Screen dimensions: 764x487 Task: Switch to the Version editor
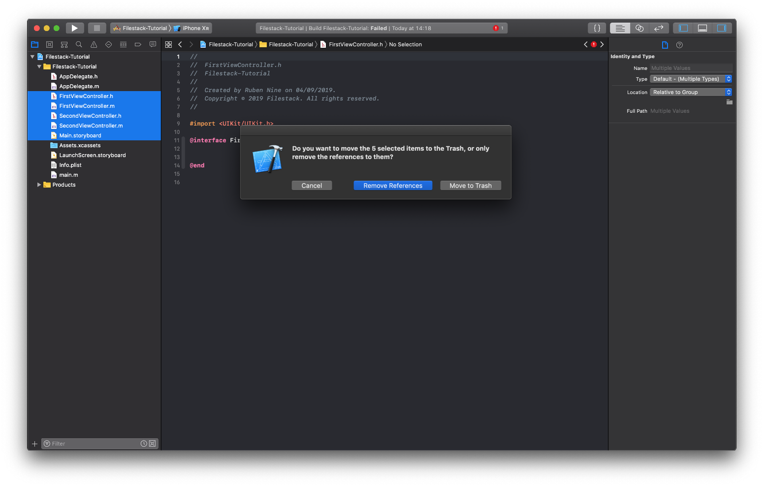pos(659,28)
